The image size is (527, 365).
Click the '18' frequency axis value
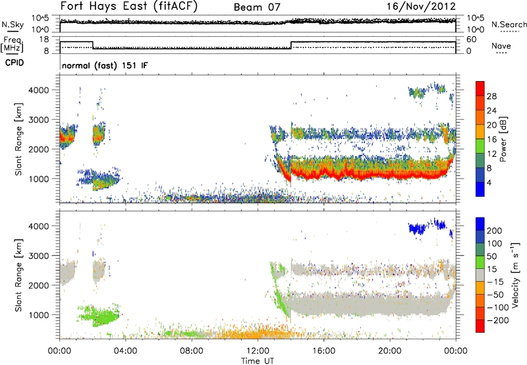tap(44, 40)
